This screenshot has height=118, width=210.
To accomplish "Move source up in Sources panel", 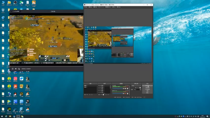I will (106, 95).
